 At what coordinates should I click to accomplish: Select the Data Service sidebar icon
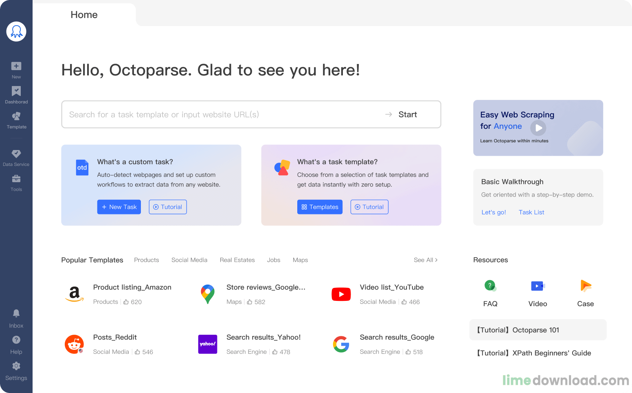point(16,154)
